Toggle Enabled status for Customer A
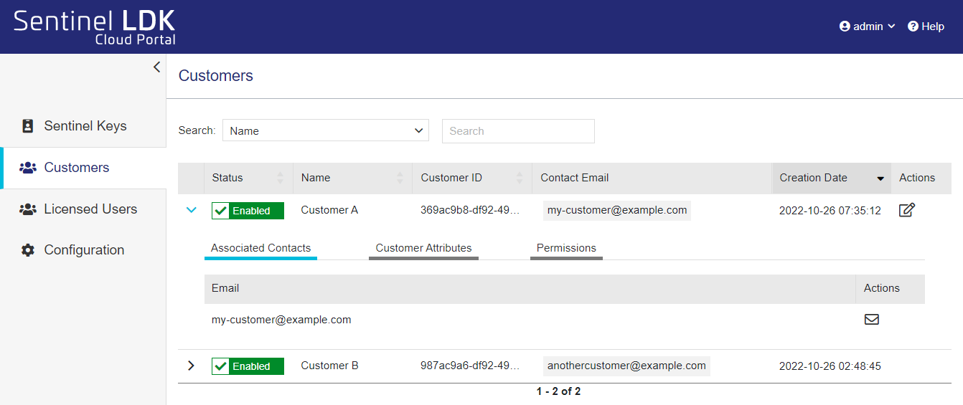The width and height of the screenshot is (963, 405). click(248, 211)
